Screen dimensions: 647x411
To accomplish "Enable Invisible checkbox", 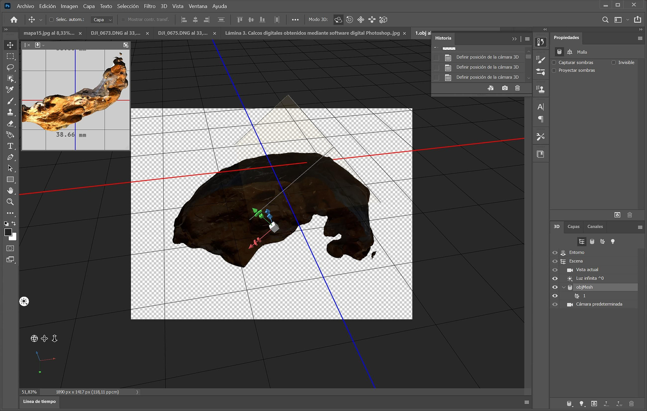I will pos(613,62).
